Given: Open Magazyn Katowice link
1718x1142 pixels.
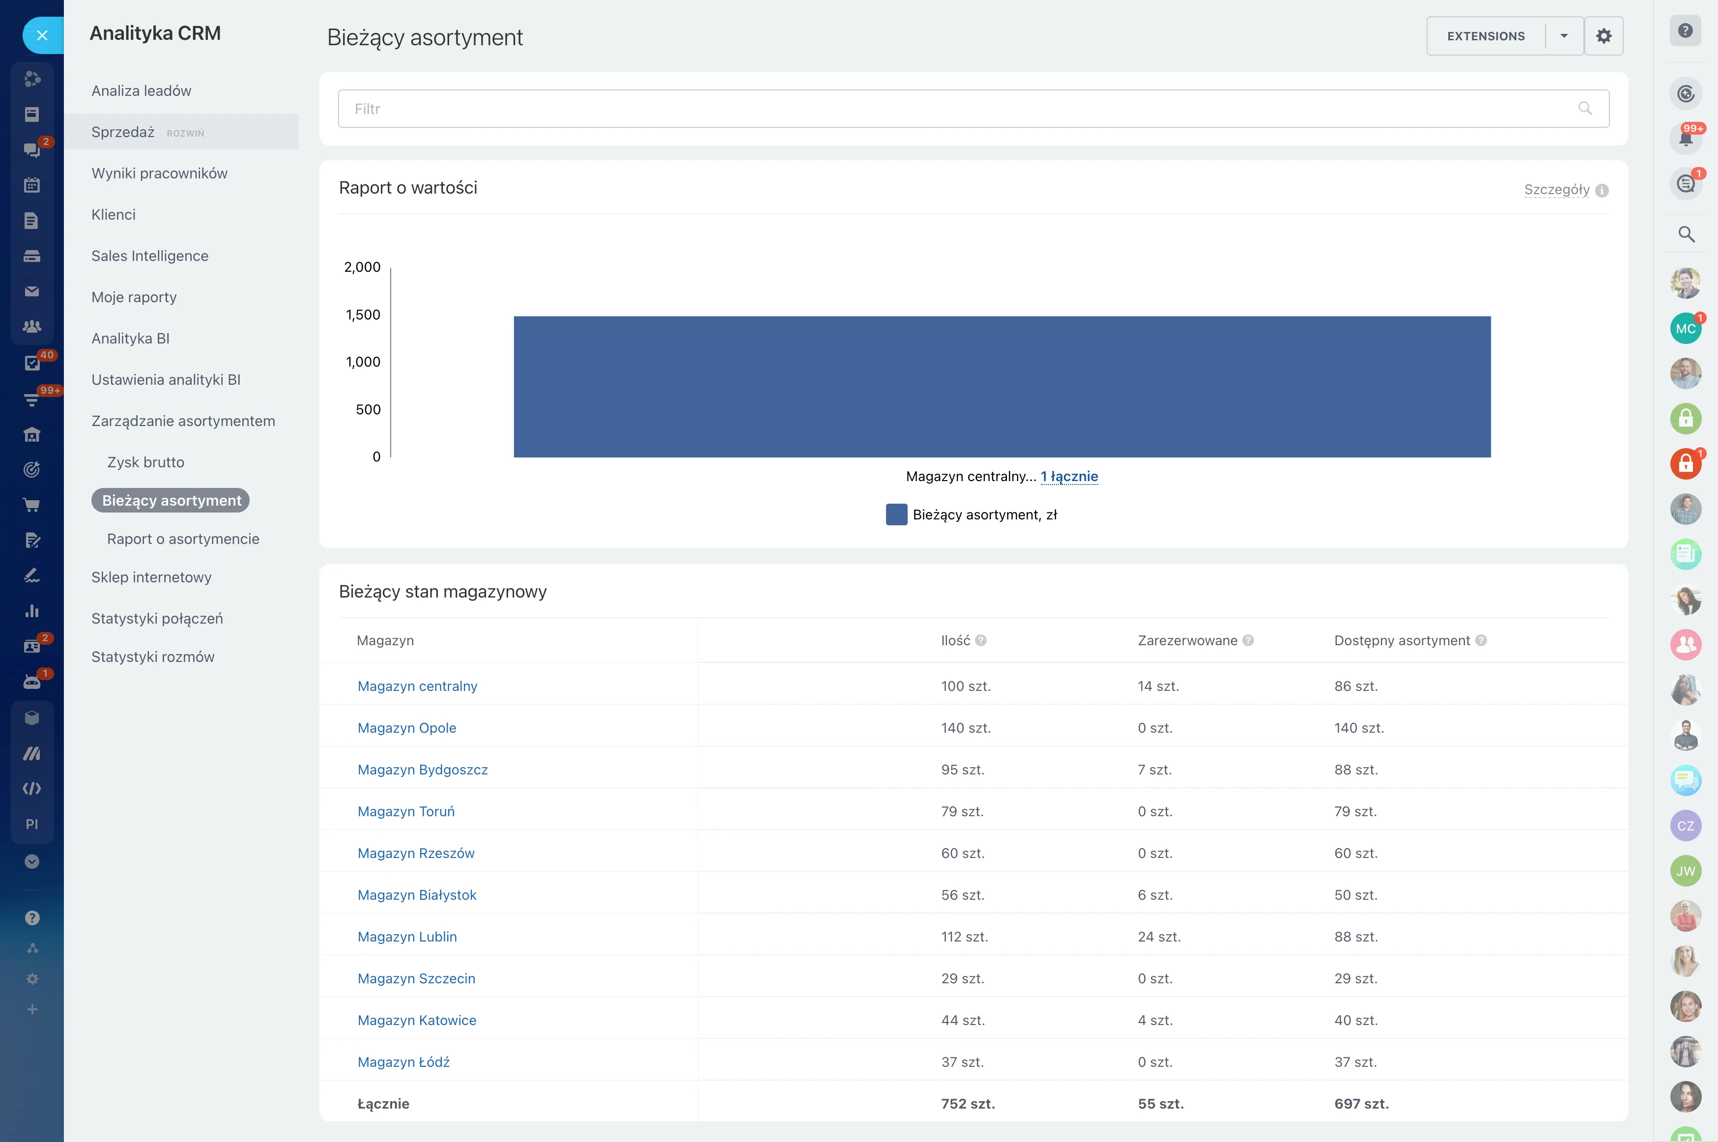Looking at the screenshot, I should [x=417, y=1020].
